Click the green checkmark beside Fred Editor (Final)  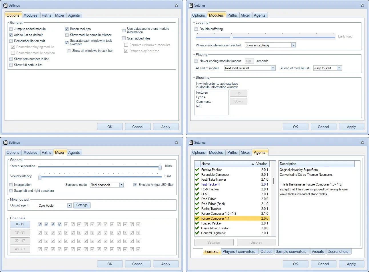pyautogui.click(x=197, y=204)
